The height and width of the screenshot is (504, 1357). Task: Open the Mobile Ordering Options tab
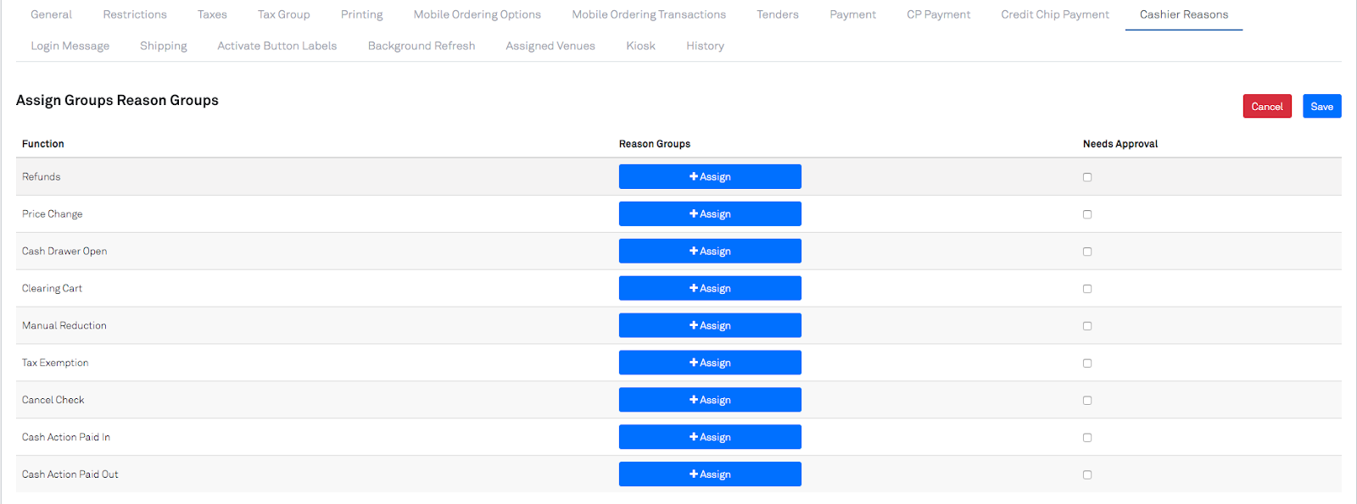point(477,14)
